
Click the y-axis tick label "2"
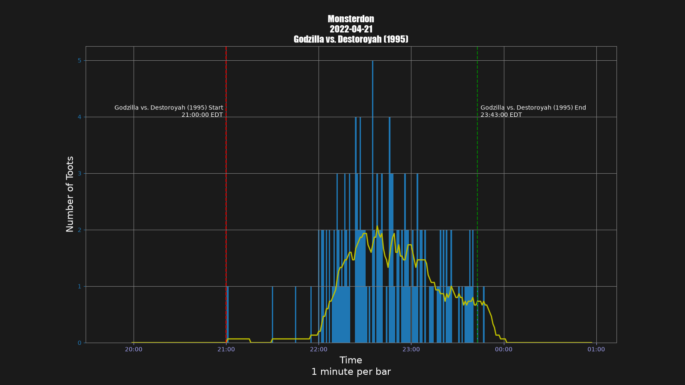click(x=79, y=230)
